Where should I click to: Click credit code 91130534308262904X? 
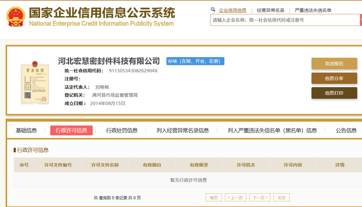[133, 71]
